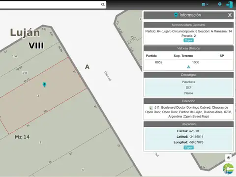Click the teal map pin marker
The height and width of the screenshot is (177, 236).
click(x=44, y=85)
